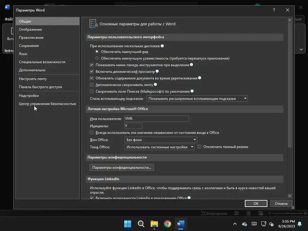Open Google Chrome from taskbar
Screen dimensions: 308x231
coord(167,224)
